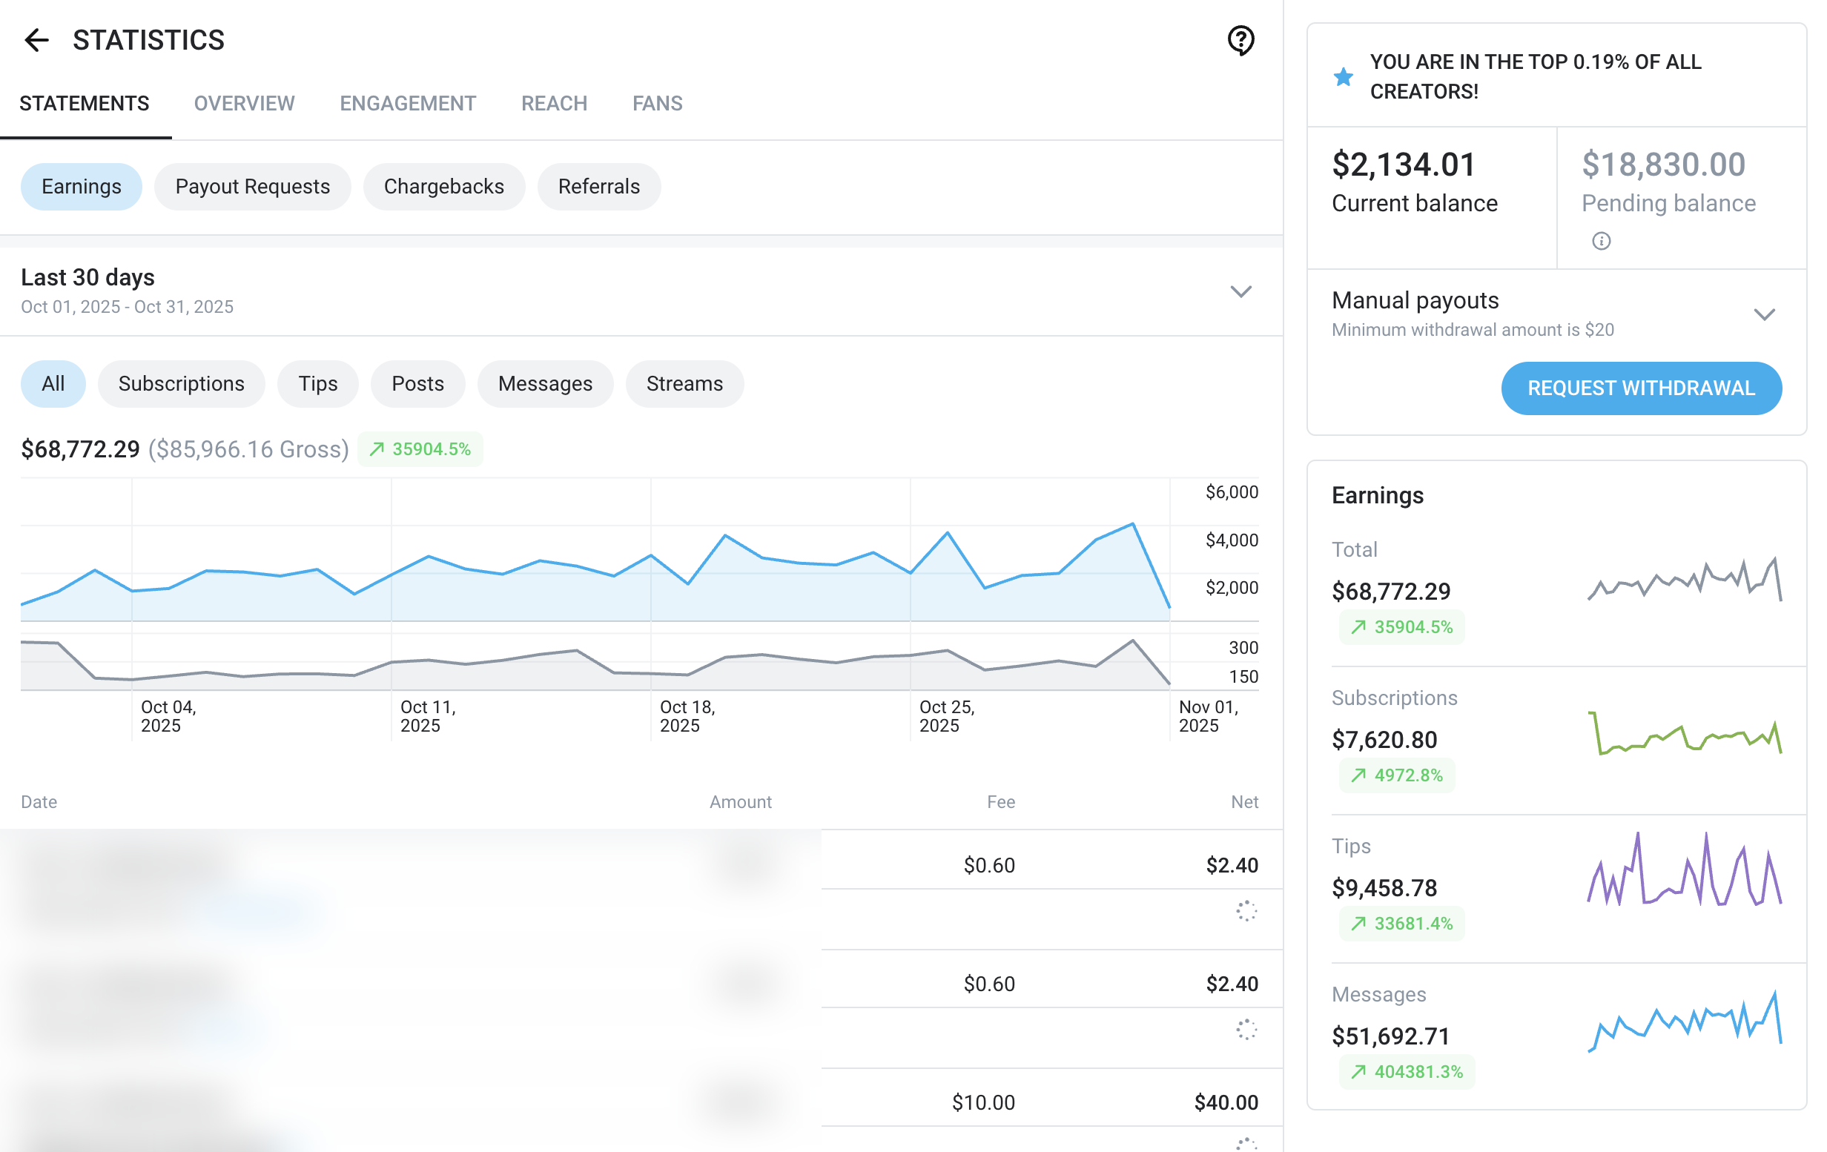Image resolution: width=1827 pixels, height=1152 pixels.
Task: Click the back arrow beside STATISTICS
Action: coord(36,39)
